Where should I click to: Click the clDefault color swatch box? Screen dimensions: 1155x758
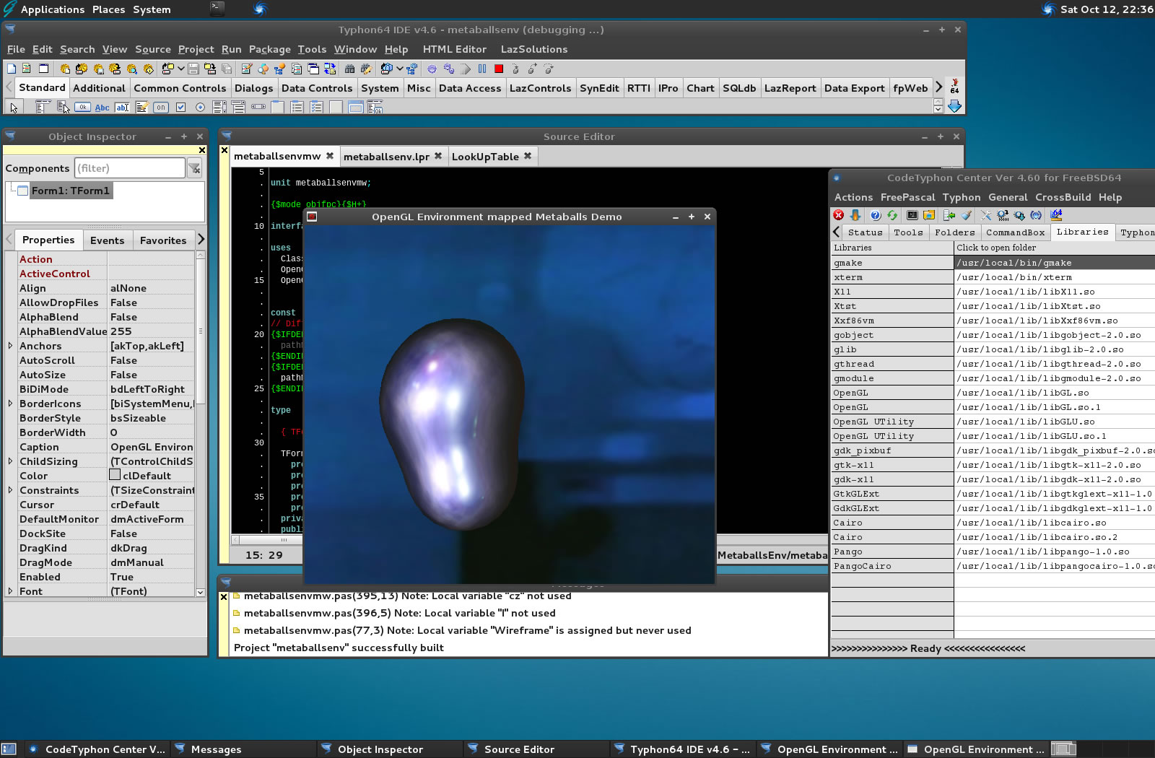point(115,475)
